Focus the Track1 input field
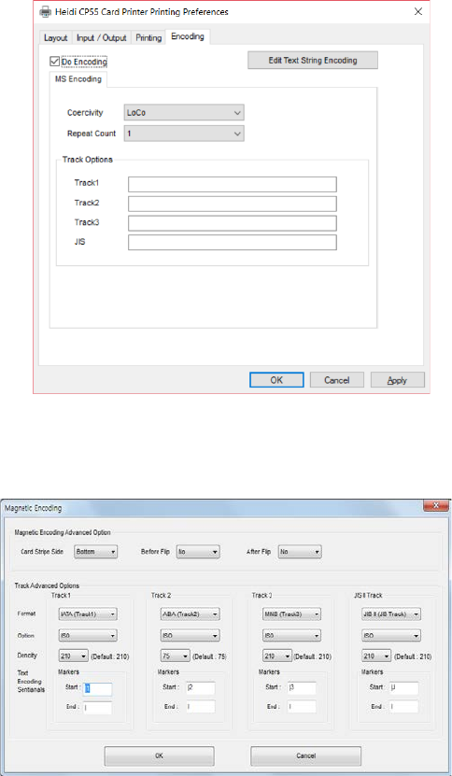This screenshot has width=452, height=776. click(x=233, y=184)
